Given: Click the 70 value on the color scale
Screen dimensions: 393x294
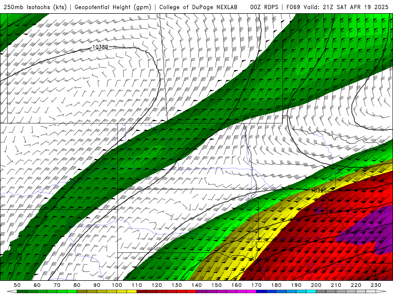Looking at the screenshot, I should pos(57,285).
